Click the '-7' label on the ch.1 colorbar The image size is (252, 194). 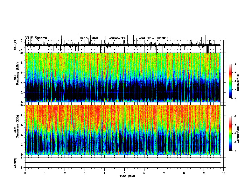point(235,98)
